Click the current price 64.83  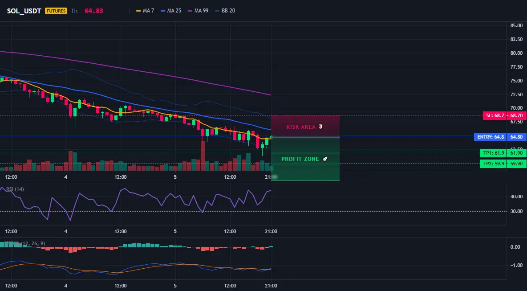click(x=94, y=11)
